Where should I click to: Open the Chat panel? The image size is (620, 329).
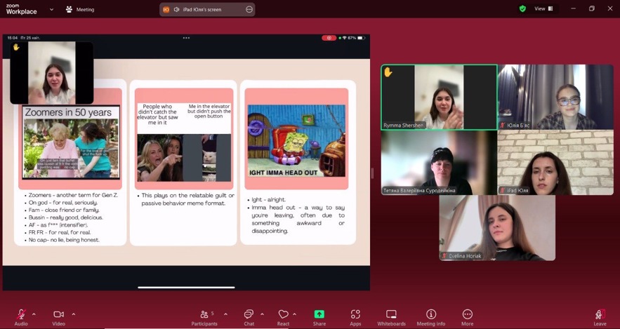249,317
